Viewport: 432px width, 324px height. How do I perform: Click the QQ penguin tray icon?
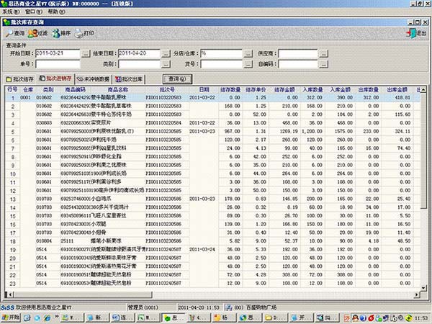(356, 318)
